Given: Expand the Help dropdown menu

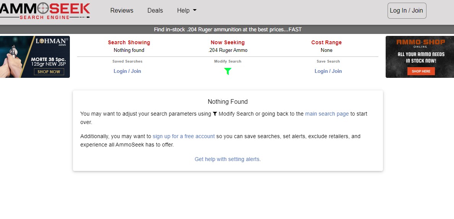Looking at the screenshot, I should (187, 11).
